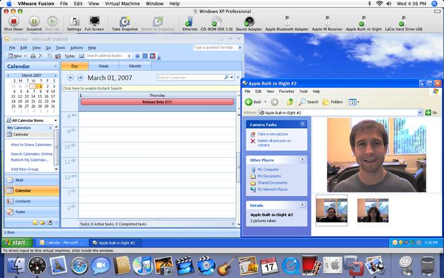Click the Search Calendar input field

click(191, 77)
